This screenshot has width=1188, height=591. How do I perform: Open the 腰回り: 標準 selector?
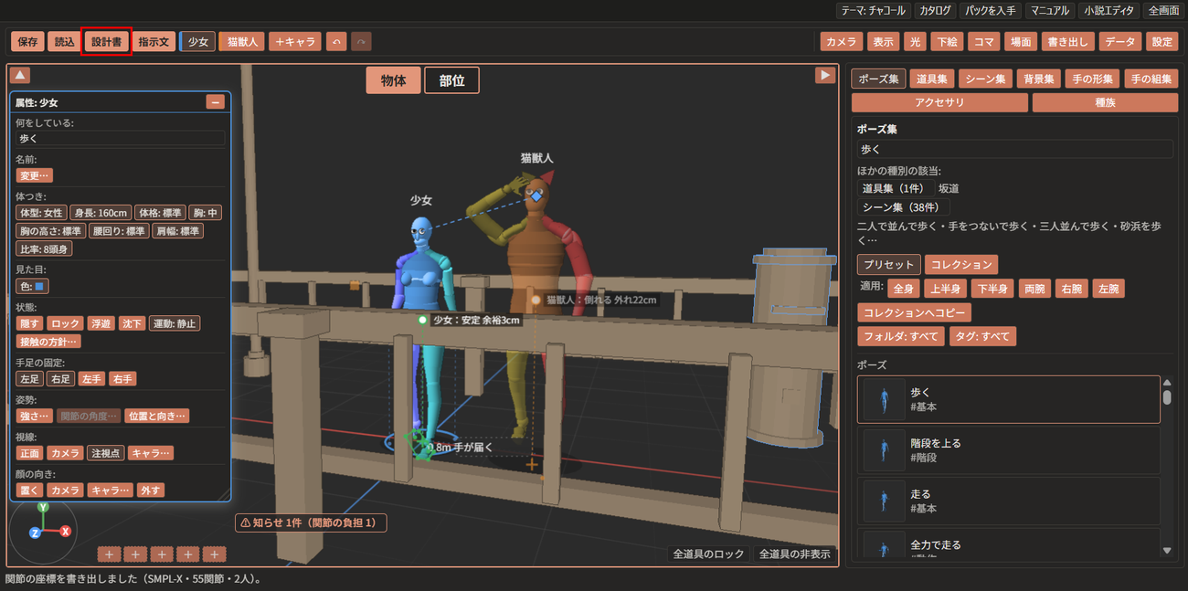coord(119,231)
